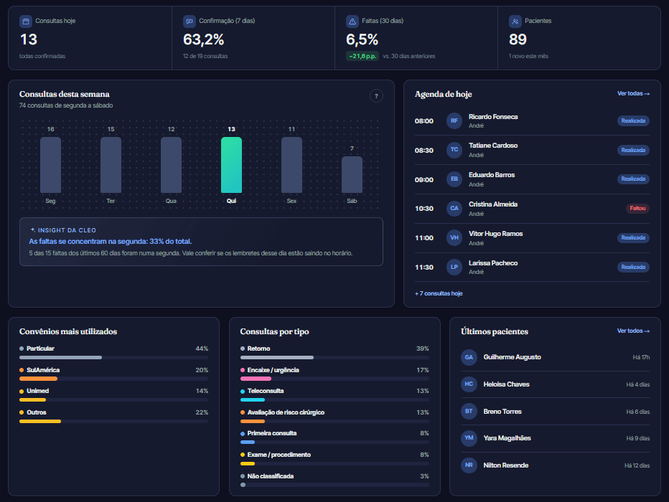
Task: Click the HC avatar for Heloísa Chaves
Action: (469, 384)
